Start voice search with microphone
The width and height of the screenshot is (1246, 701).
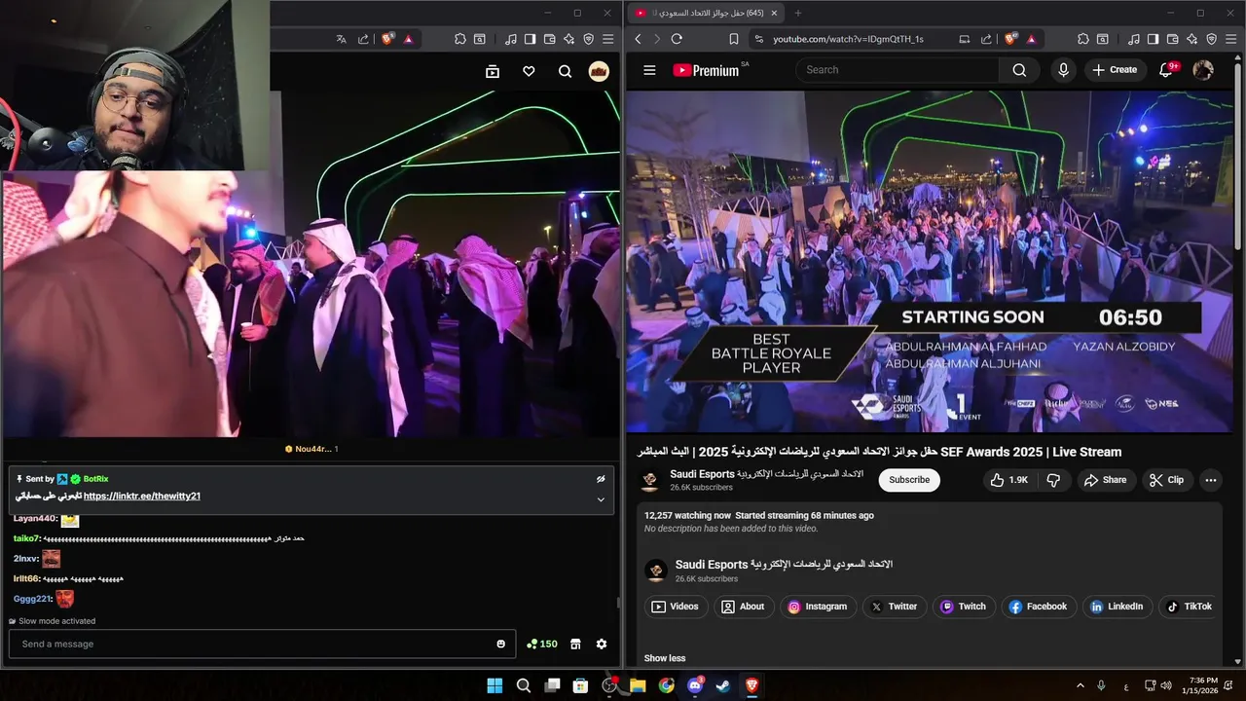(x=1063, y=70)
